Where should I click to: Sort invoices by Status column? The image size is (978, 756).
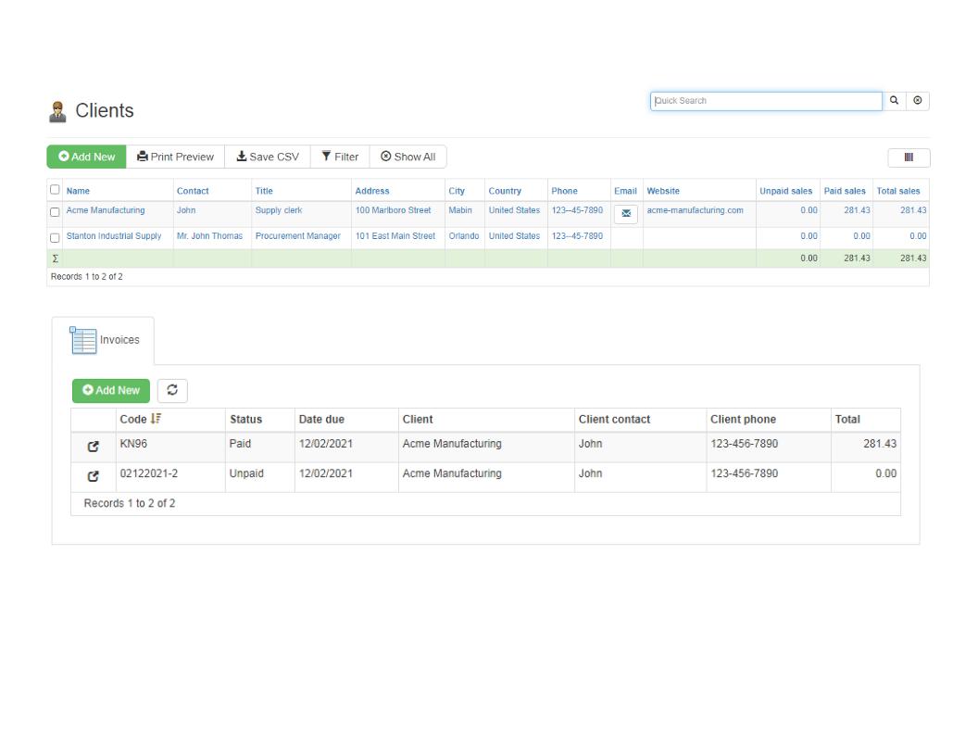(245, 419)
